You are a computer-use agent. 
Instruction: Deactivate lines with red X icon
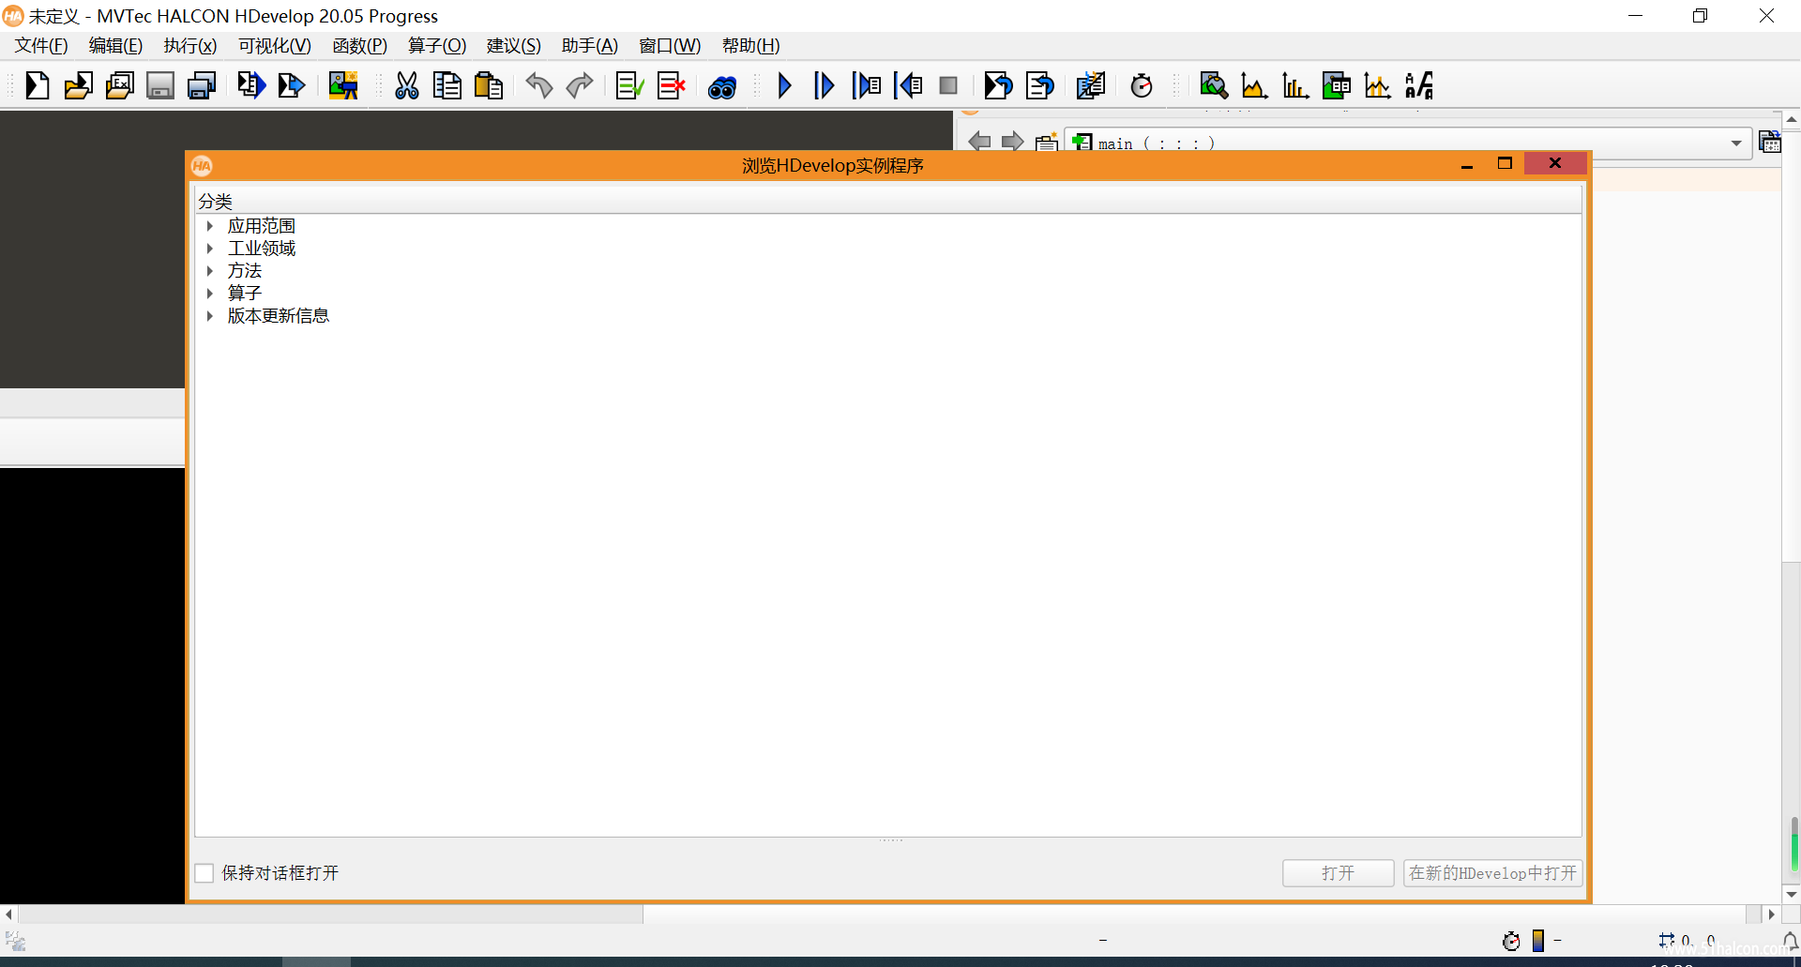[x=671, y=86]
